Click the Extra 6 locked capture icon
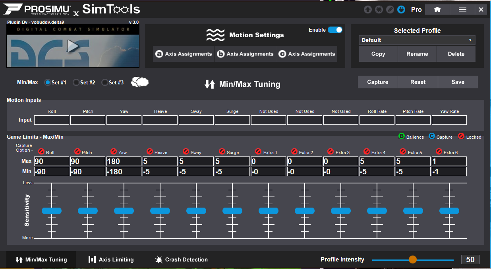The width and height of the screenshot is (491, 269). [439, 152]
